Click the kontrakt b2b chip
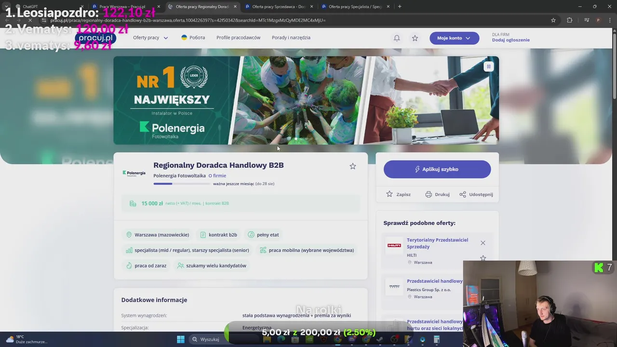The image size is (617, 347). click(x=218, y=235)
